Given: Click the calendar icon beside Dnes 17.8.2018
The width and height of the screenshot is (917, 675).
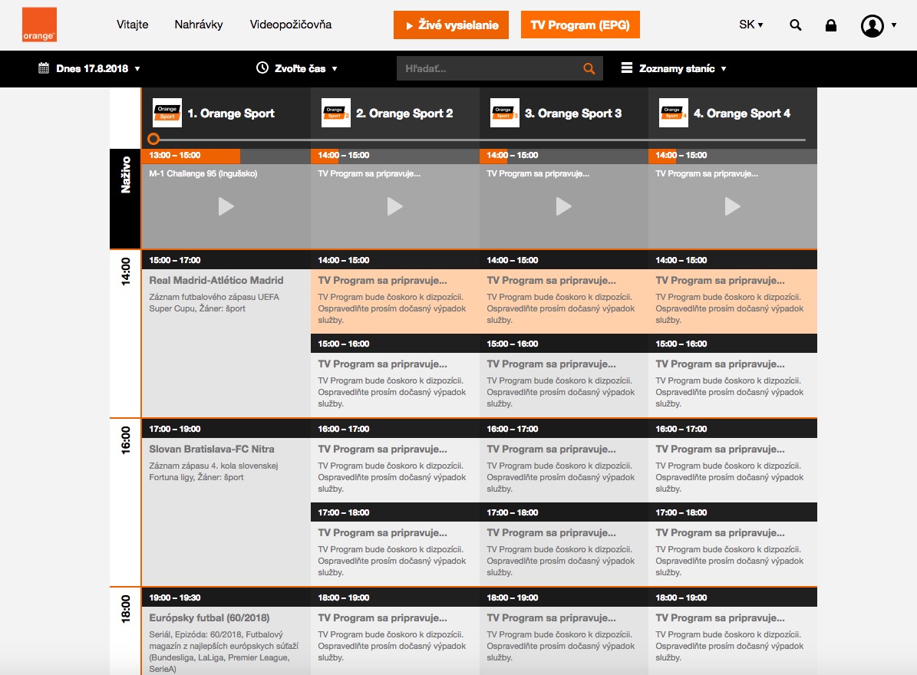Looking at the screenshot, I should click(x=43, y=68).
